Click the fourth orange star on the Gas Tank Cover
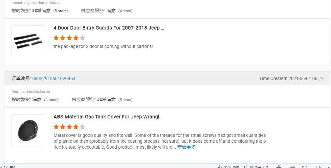 coord(76,127)
